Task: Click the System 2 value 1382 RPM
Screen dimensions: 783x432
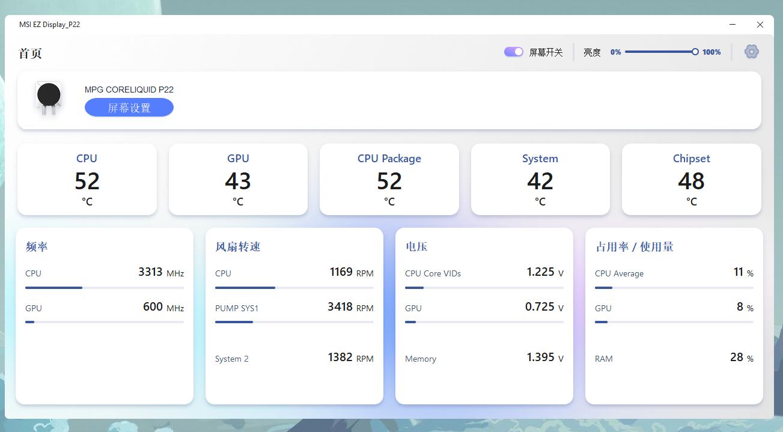Action: coord(350,357)
